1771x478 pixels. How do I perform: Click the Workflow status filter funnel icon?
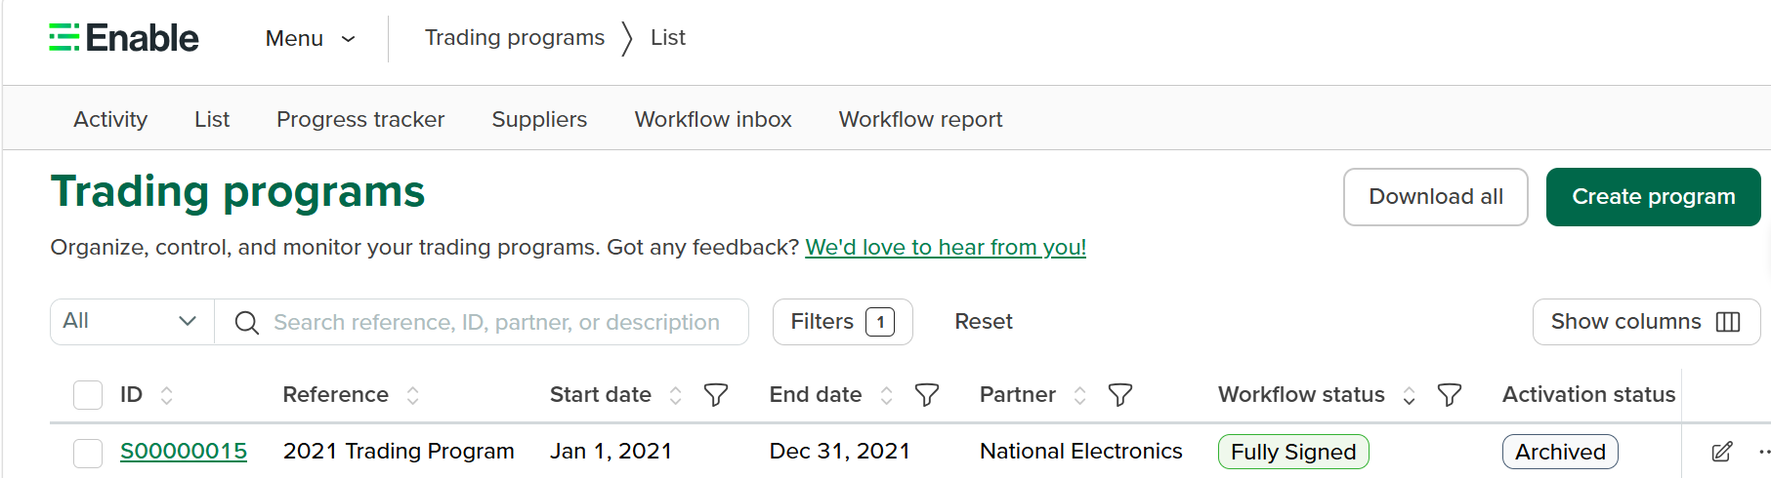[x=1450, y=395]
